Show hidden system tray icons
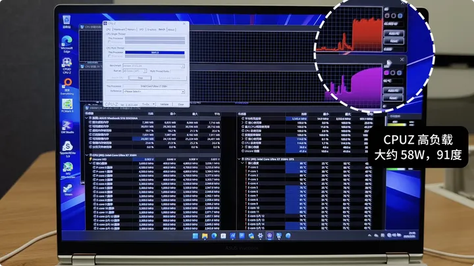This screenshot has width=474, height=266. [x=369, y=235]
